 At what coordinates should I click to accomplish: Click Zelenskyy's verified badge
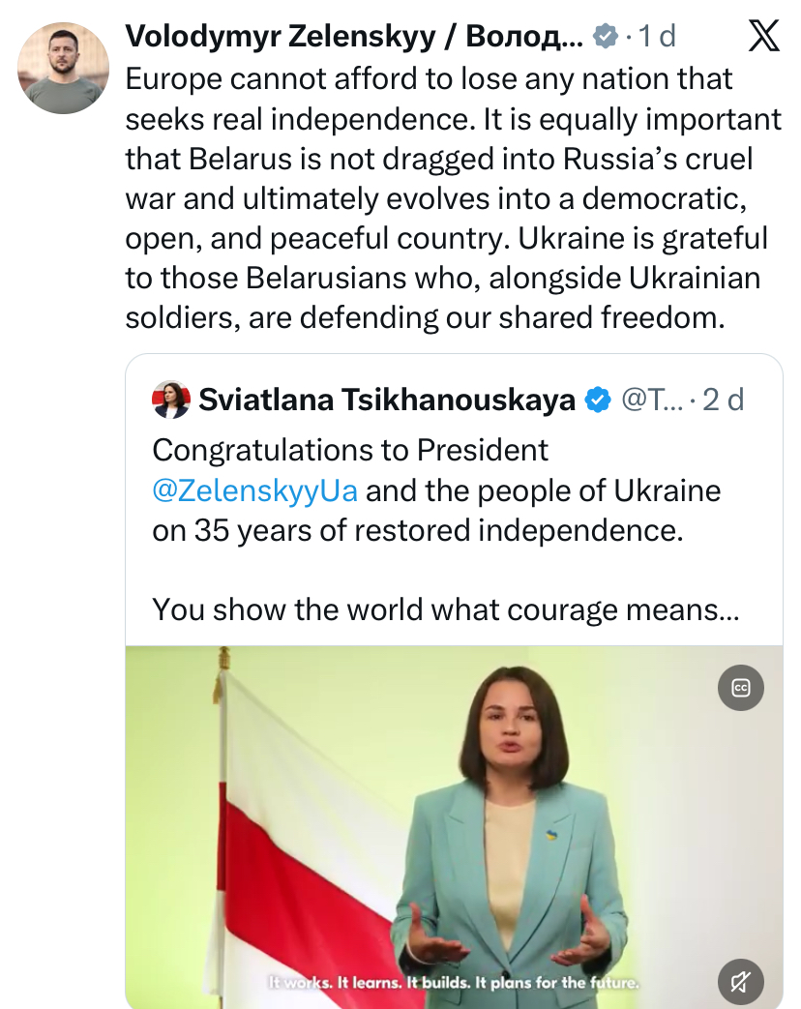[605, 36]
